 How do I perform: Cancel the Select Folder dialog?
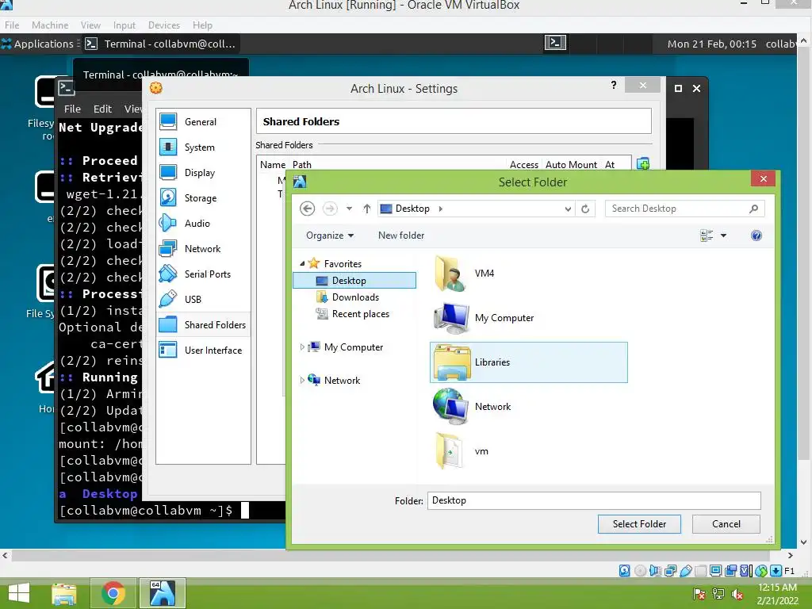[x=726, y=524]
